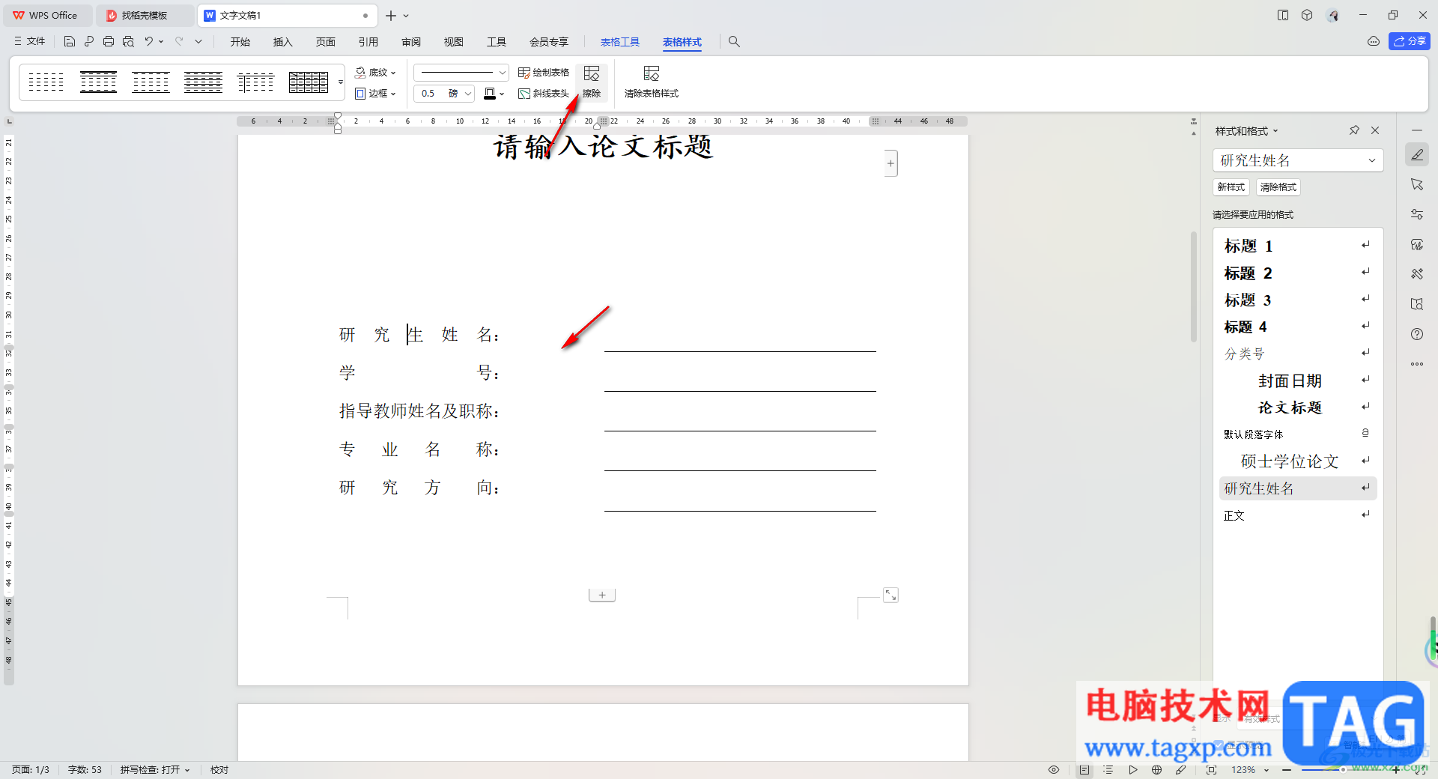Click the blue 分享 share button

tap(1410, 41)
